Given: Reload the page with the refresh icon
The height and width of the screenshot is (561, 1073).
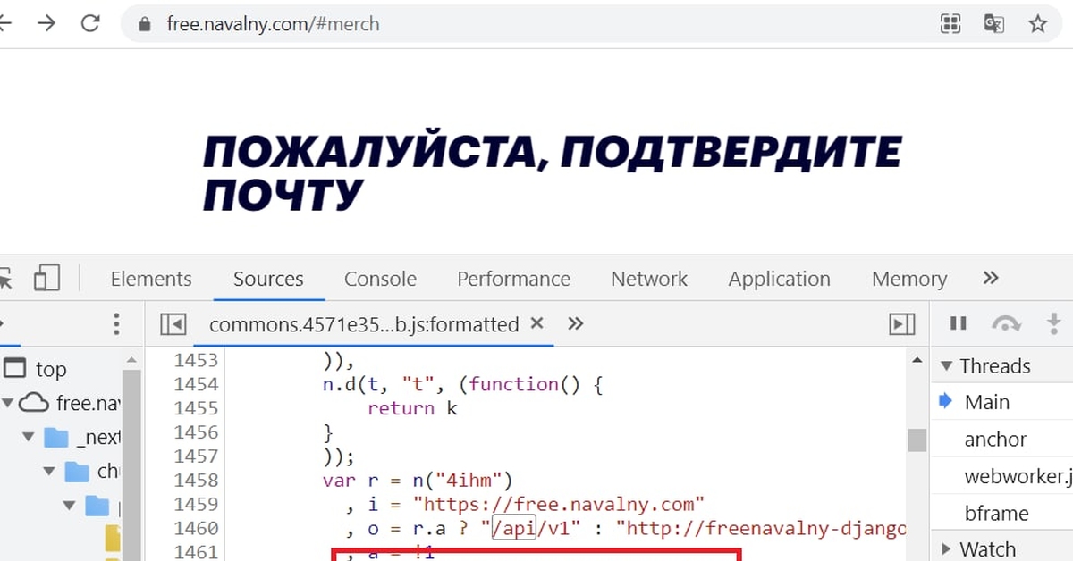Looking at the screenshot, I should (x=90, y=24).
